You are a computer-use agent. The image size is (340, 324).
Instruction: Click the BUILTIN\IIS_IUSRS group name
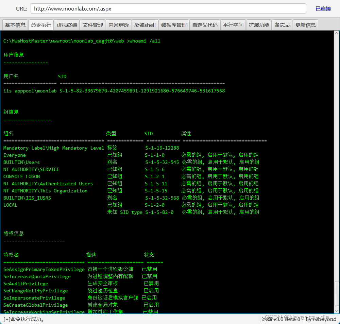[27, 198]
